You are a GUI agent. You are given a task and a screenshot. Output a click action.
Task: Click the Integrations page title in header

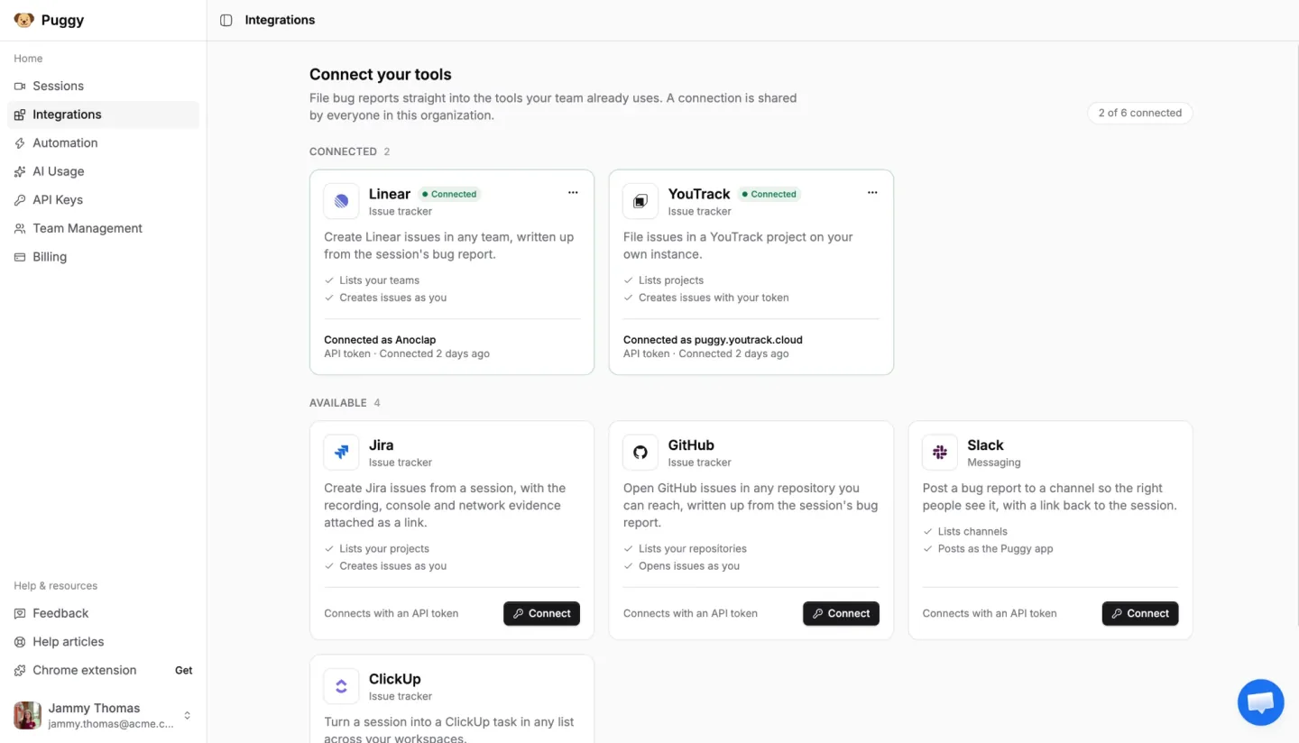click(280, 20)
